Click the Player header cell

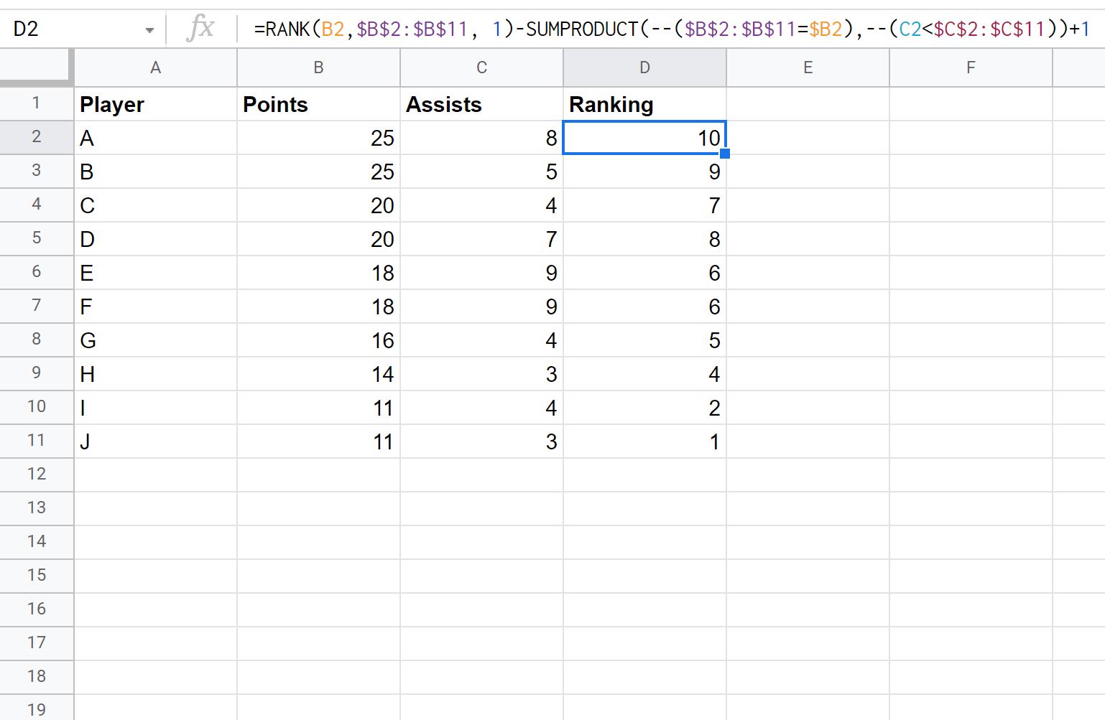click(x=155, y=104)
